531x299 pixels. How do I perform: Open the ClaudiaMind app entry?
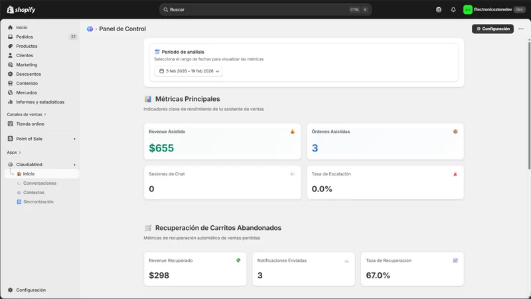[29, 164]
